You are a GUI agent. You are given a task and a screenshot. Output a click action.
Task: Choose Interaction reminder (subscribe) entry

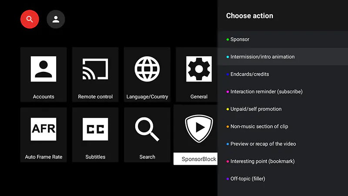[x=283, y=91]
